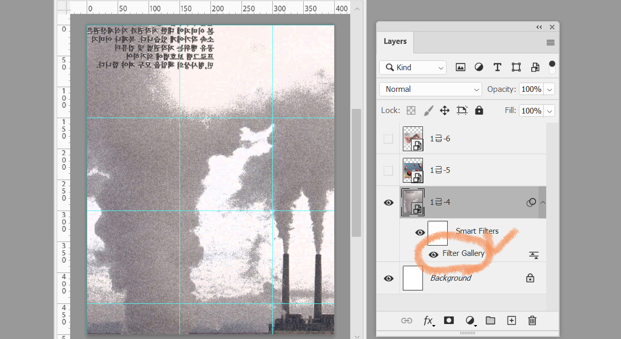Click the Filter Gallery label
Image resolution: width=621 pixels, height=339 pixels.
[x=463, y=253]
